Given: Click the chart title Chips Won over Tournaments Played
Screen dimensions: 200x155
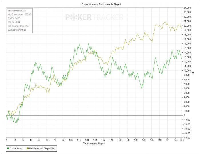Looking at the screenshot, I should (x=101, y=4).
